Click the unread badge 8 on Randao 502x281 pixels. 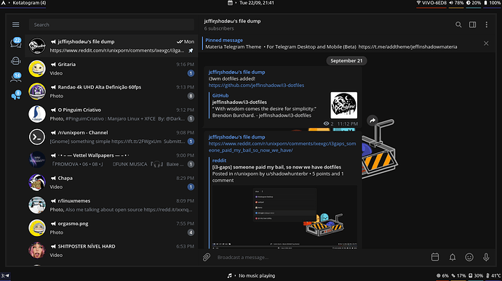point(191,96)
